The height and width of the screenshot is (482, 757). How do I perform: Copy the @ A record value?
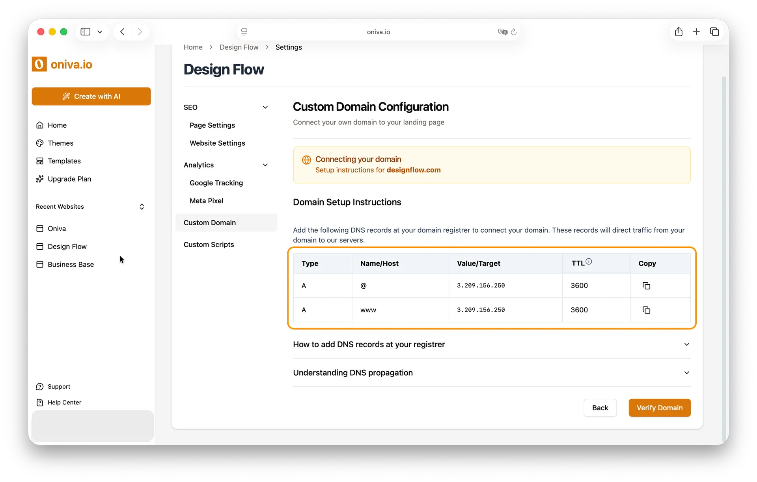pyautogui.click(x=646, y=285)
